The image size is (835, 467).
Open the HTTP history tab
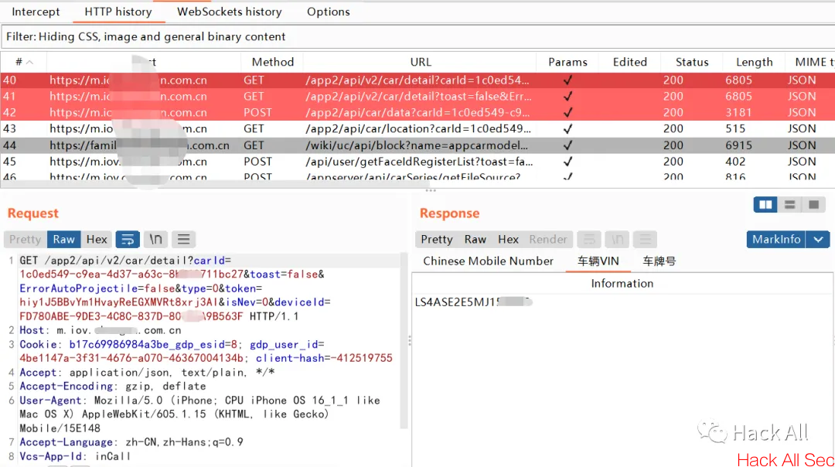click(x=118, y=12)
